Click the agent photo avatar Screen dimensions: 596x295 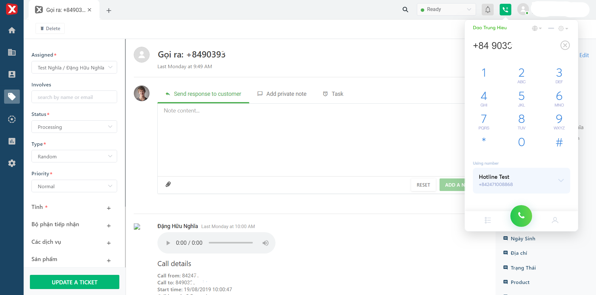[142, 93]
